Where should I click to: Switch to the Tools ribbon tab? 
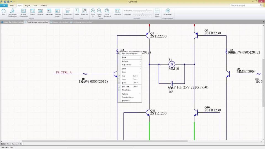[x=35, y=6]
